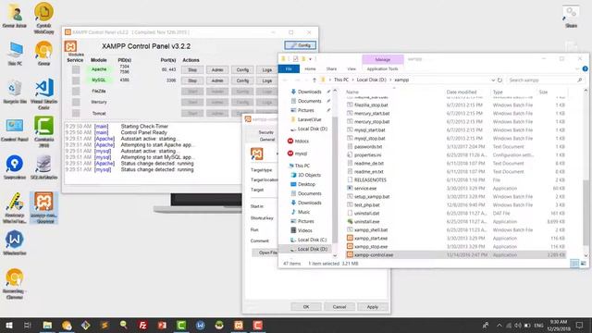Open address bar history dropdown
592x333 pixels.
493,80
